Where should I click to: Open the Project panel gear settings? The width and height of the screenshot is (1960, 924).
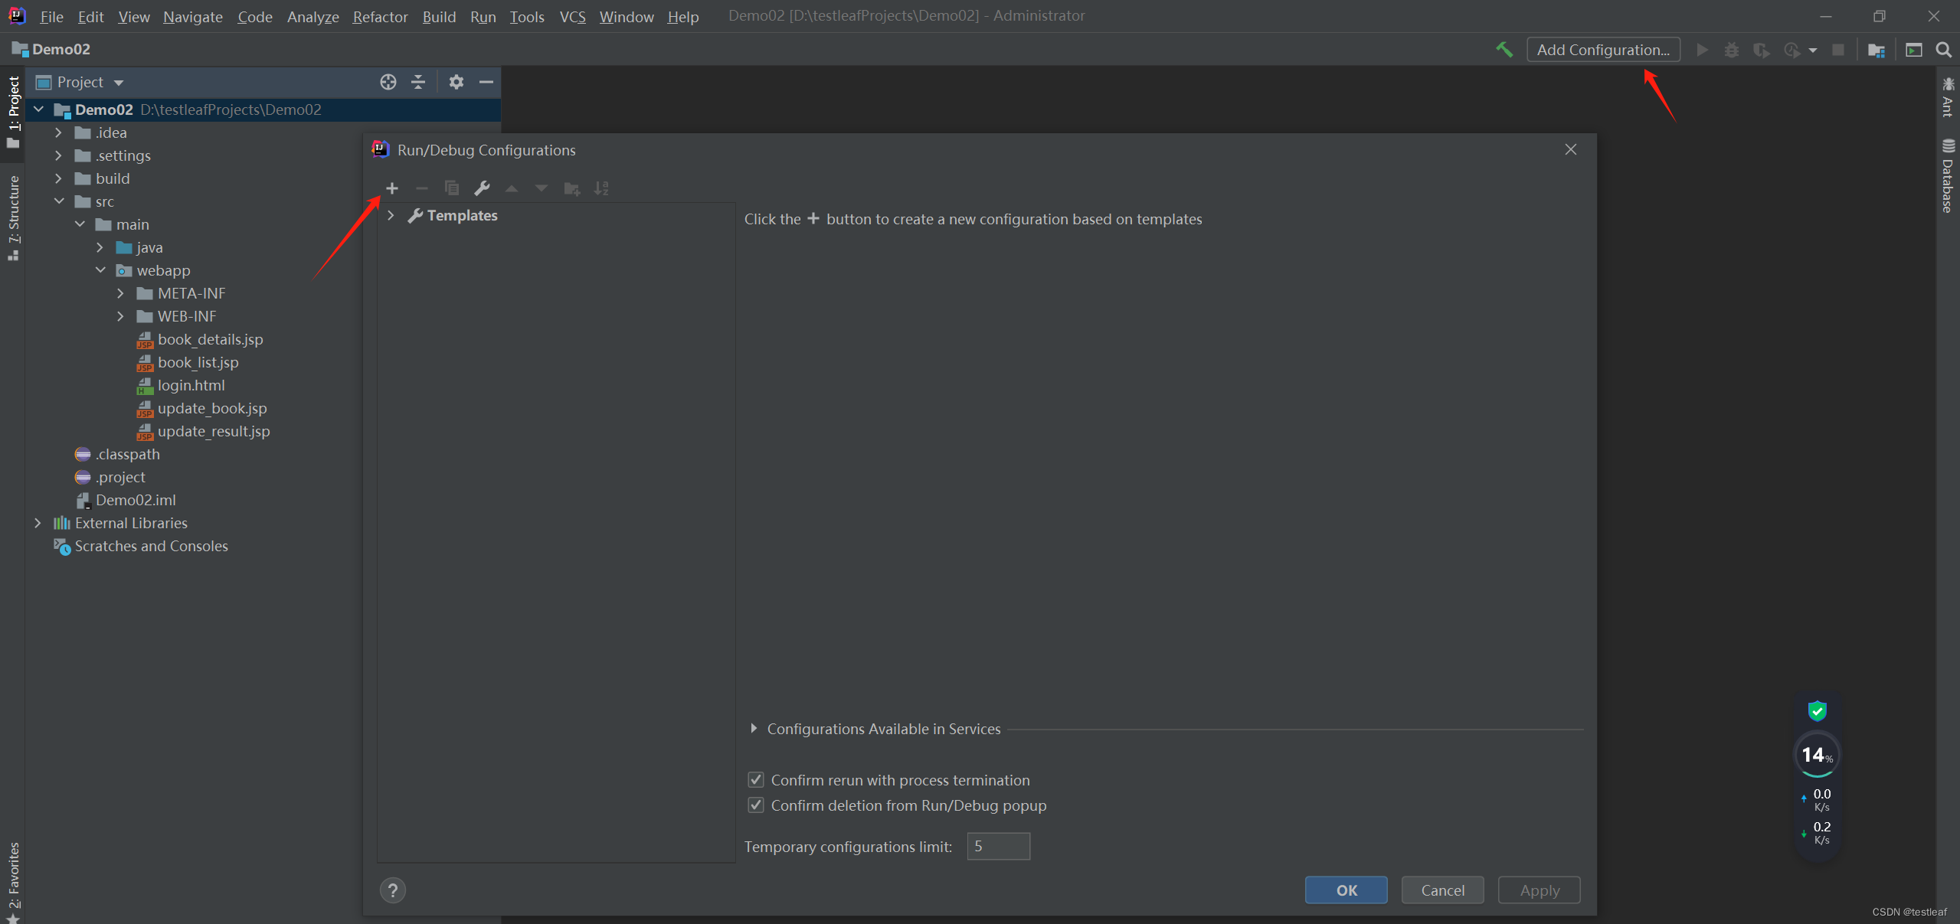point(456,82)
